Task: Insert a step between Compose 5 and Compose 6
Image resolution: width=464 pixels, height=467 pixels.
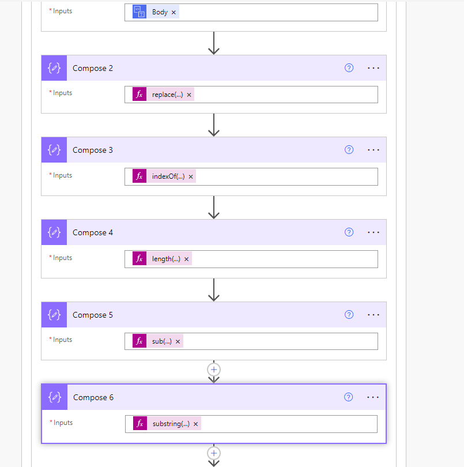Action: click(214, 370)
